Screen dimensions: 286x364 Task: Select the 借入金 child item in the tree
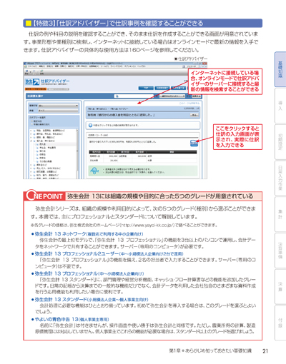pos(42,144)
